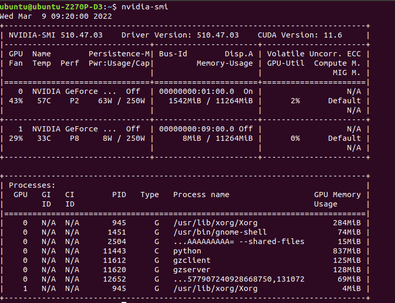Image resolution: width=395 pixels, height=303 pixels.
Task: Click GPU 0 bus id "00000000:01:00.0"
Action: pos(197,91)
